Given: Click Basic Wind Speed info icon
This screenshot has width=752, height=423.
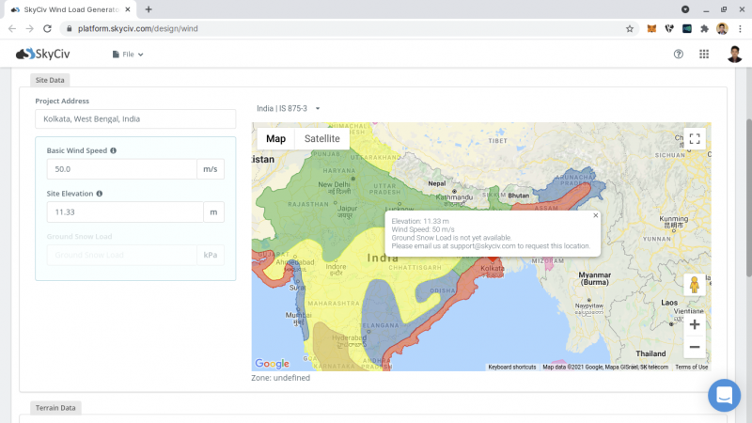Looking at the screenshot, I should (x=114, y=150).
